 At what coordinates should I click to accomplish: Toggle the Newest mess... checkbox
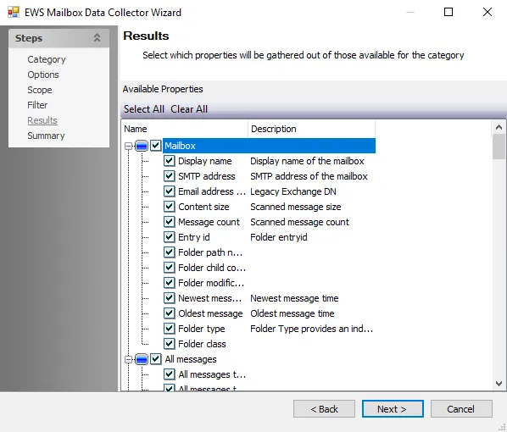pyautogui.click(x=170, y=297)
